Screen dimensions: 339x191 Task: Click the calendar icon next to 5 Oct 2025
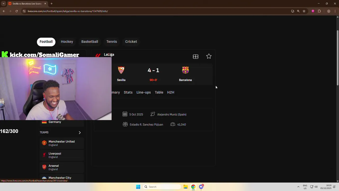pyautogui.click(x=125, y=114)
